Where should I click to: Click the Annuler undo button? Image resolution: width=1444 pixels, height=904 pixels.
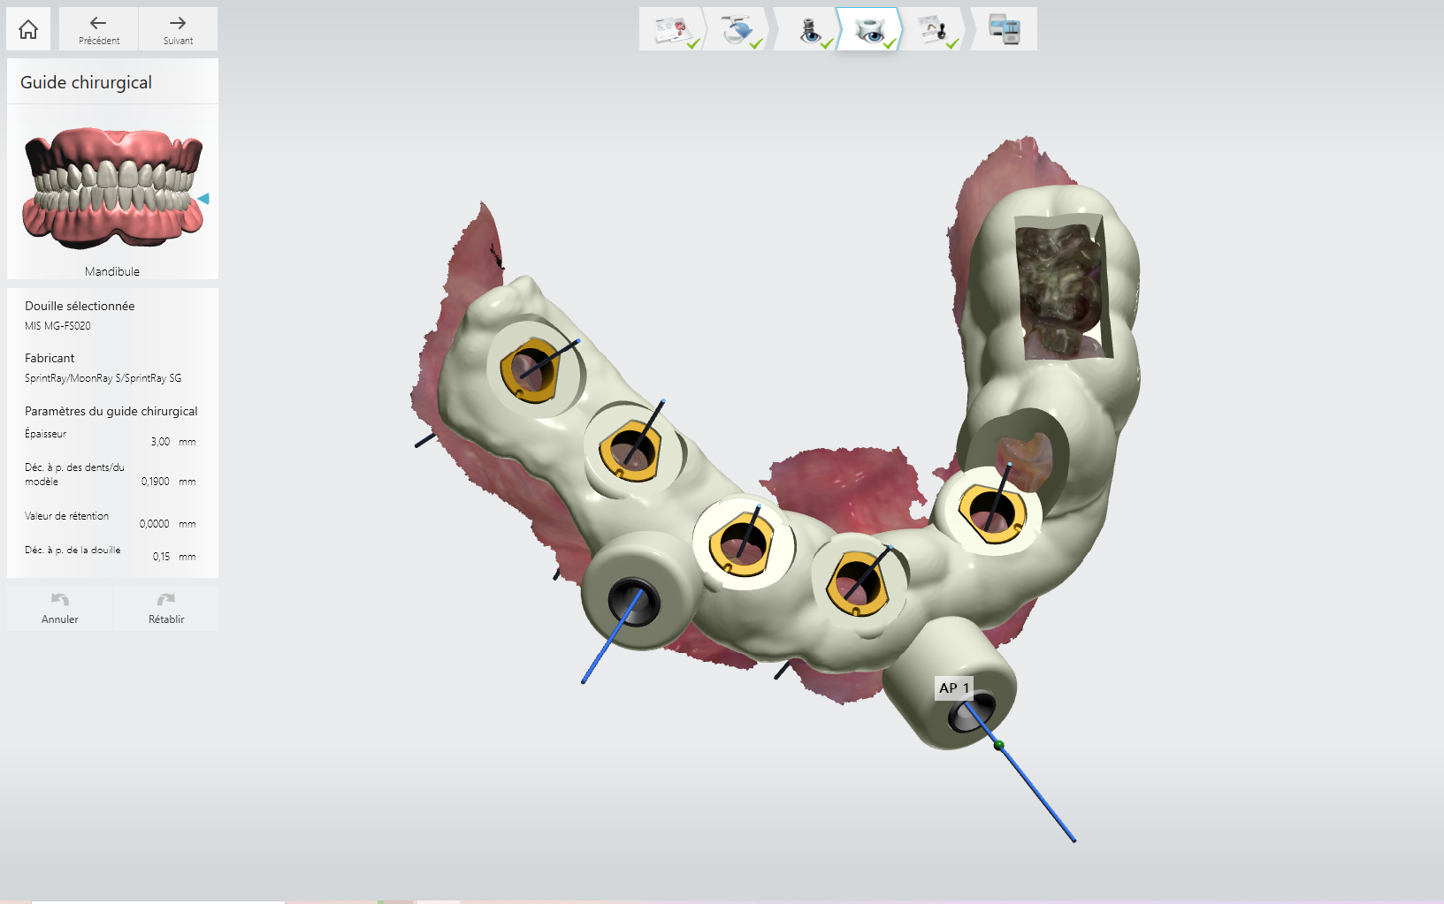click(60, 609)
